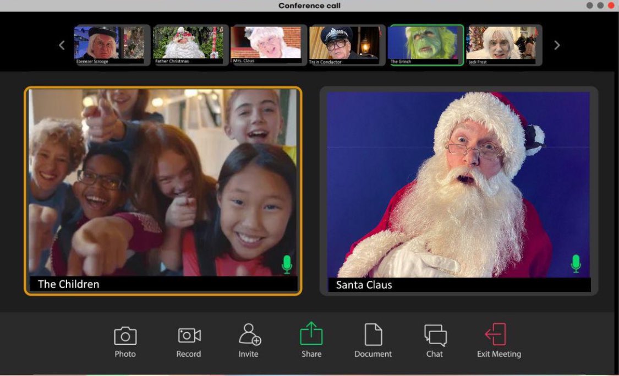Select The Grinch thumbnail
The height and width of the screenshot is (376, 619).
[425, 45]
